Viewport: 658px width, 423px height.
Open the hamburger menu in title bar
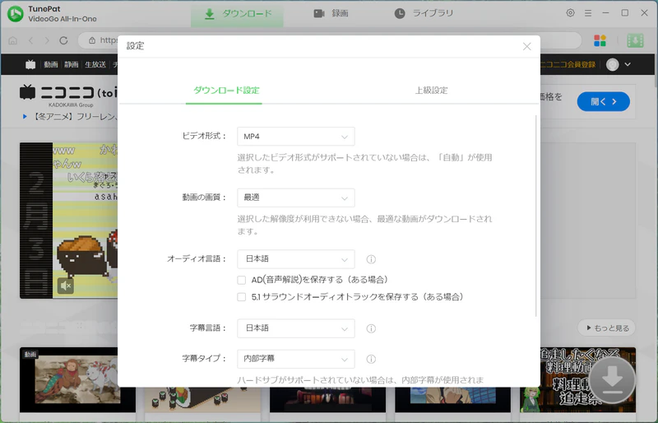588,13
